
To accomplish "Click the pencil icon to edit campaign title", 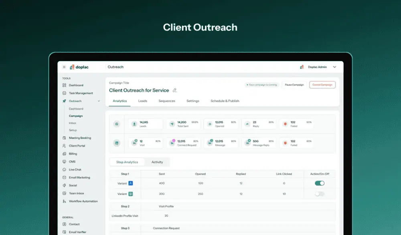I will 174,90.
